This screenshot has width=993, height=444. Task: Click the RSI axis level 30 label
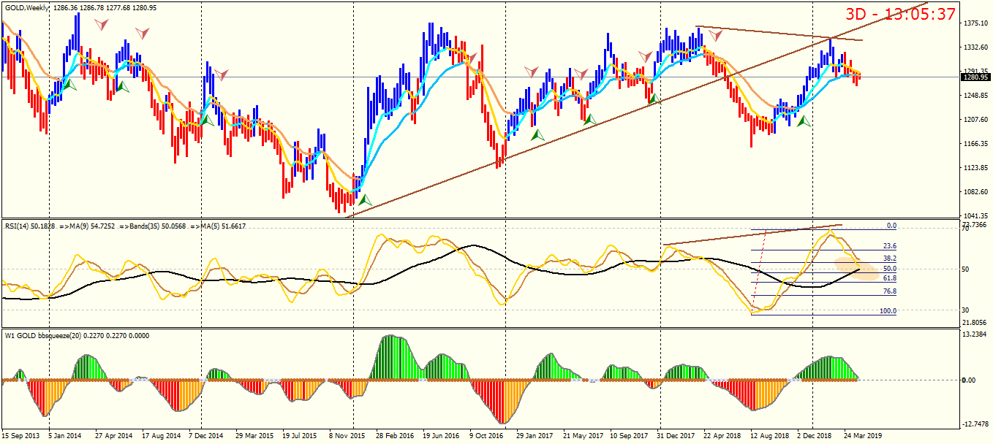click(966, 310)
